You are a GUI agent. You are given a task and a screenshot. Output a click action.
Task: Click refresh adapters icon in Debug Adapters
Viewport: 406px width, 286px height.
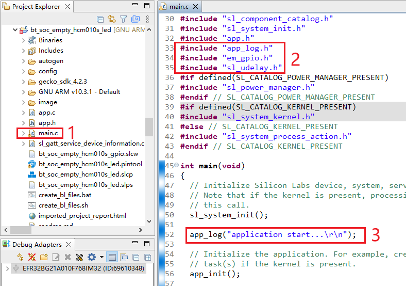coord(21,257)
